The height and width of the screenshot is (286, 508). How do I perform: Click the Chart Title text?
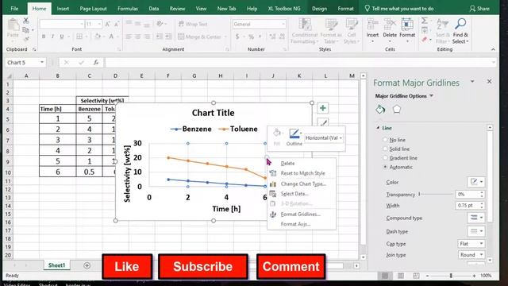pyautogui.click(x=213, y=113)
